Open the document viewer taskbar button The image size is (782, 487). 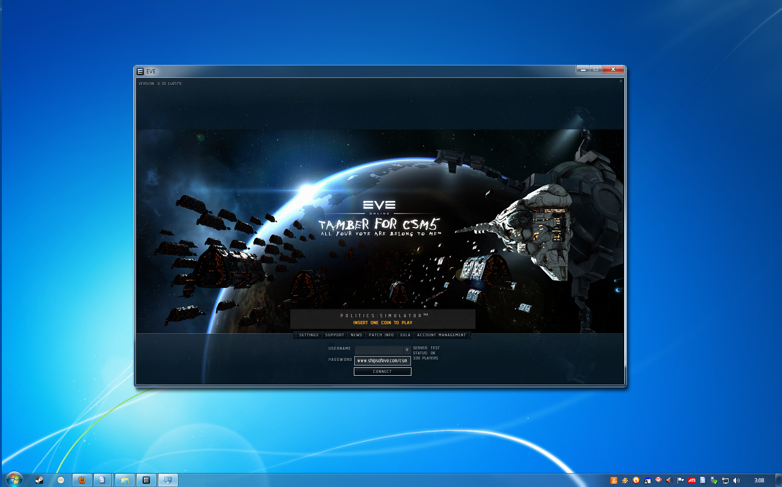pos(103,480)
